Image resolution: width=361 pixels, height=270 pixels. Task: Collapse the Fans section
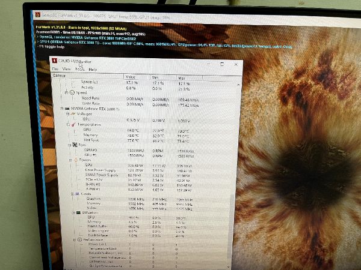(x=69, y=145)
